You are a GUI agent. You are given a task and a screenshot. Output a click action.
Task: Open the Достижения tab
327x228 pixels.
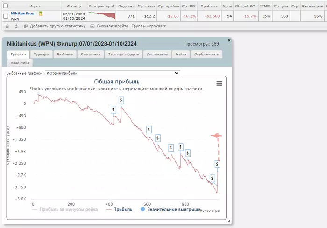coord(157,55)
